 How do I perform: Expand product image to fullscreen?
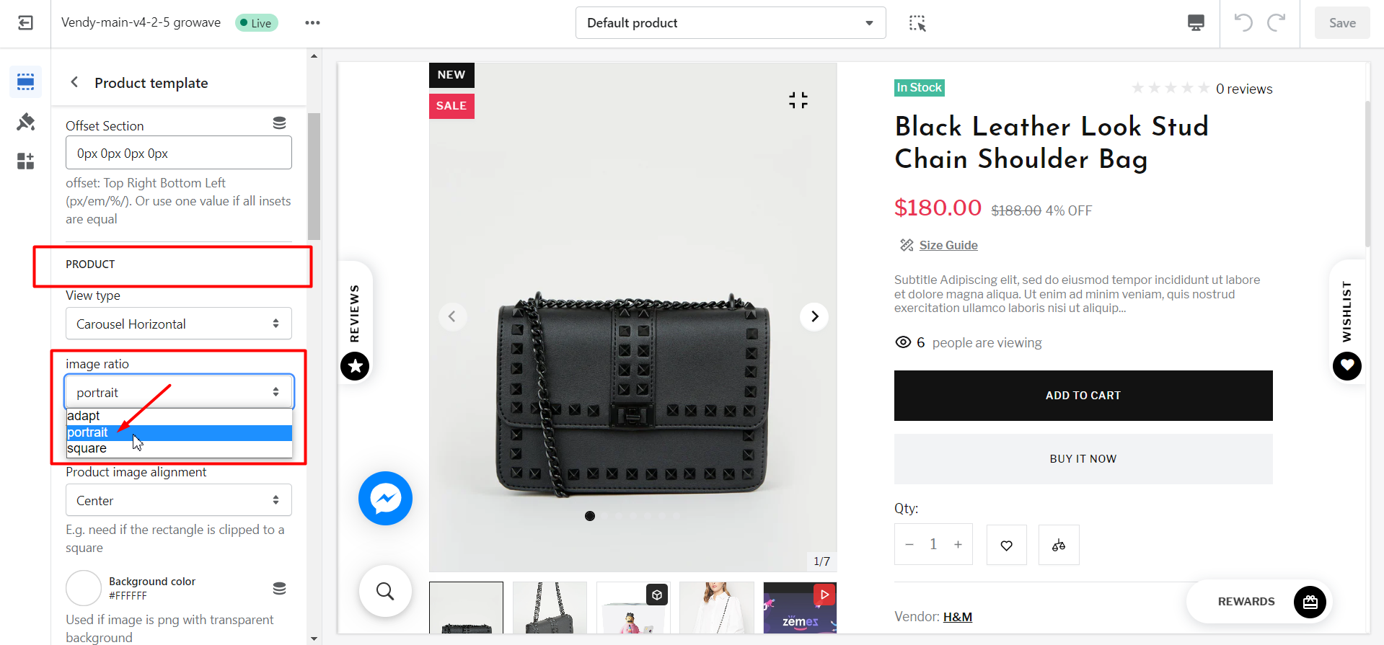pyautogui.click(x=798, y=100)
